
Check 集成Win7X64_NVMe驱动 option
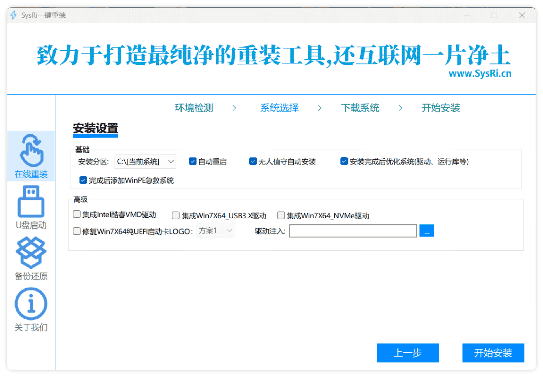281,215
